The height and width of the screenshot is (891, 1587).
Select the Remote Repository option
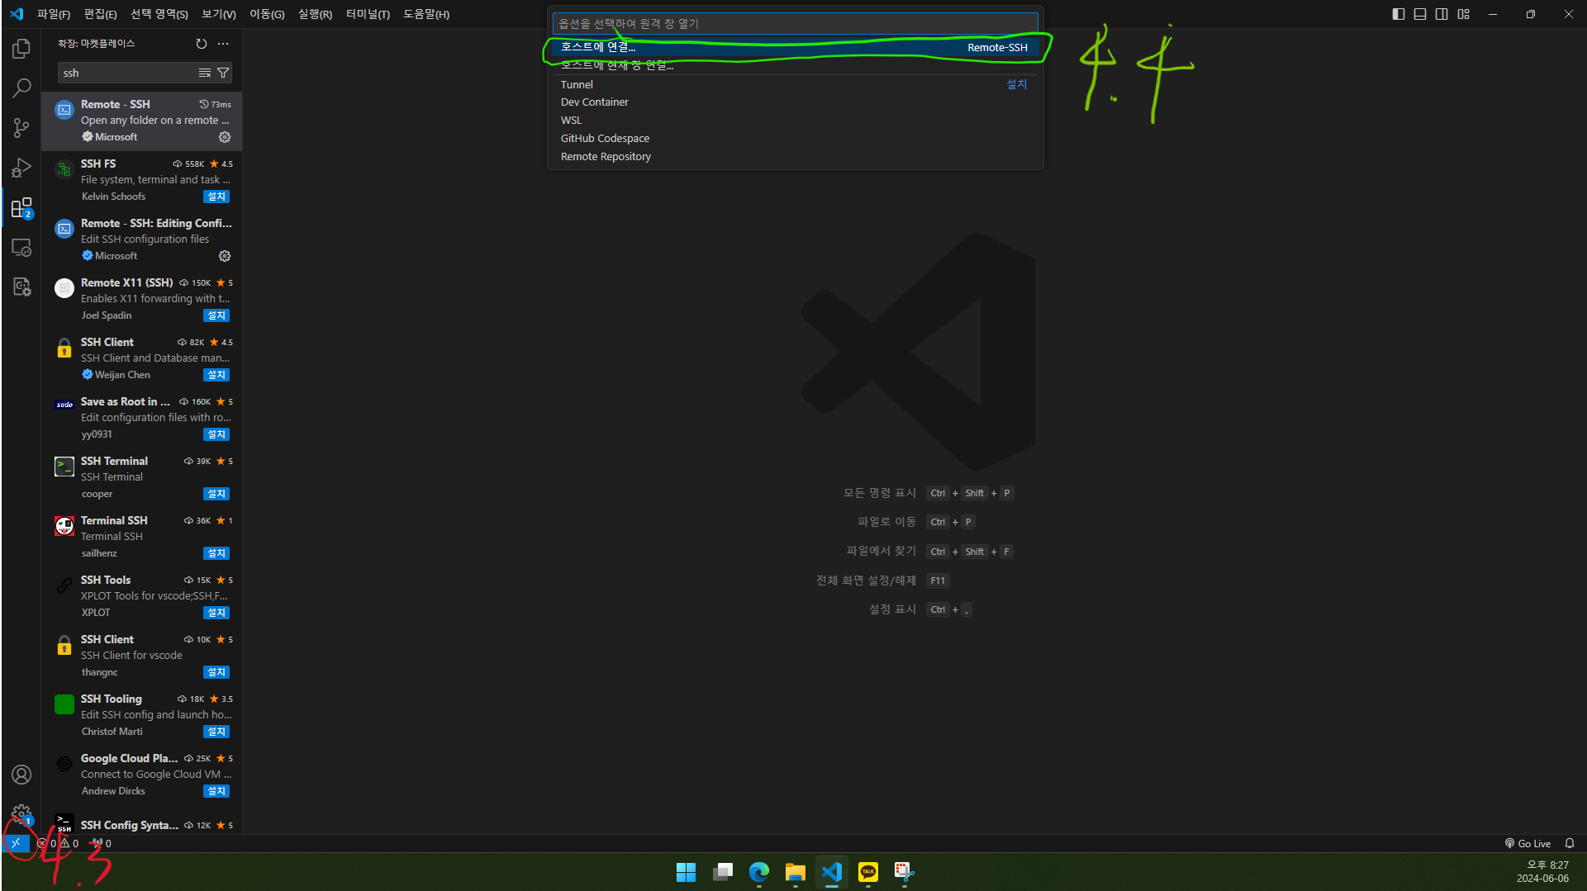coord(795,157)
